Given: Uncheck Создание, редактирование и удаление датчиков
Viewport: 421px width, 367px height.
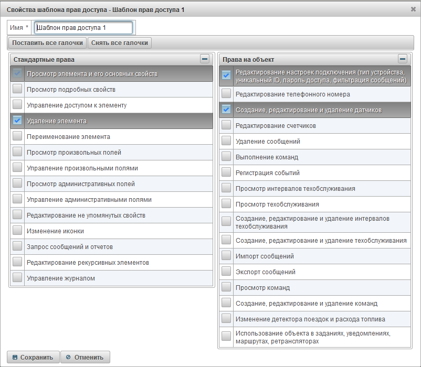Looking at the screenshot, I should (226, 110).
